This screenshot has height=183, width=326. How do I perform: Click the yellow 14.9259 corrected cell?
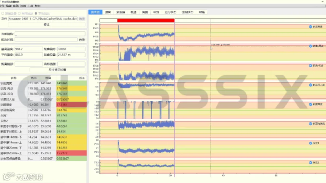pos(71,148)
